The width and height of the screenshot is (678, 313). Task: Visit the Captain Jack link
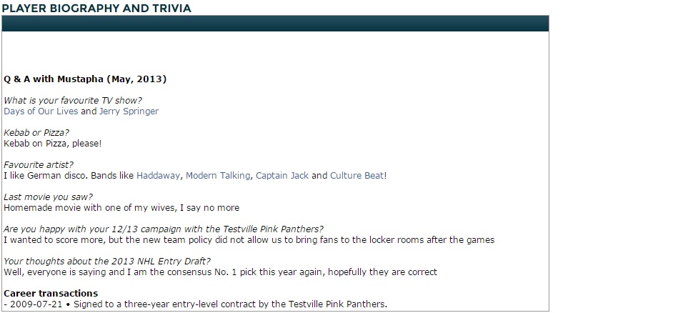(x=282, y=175)
